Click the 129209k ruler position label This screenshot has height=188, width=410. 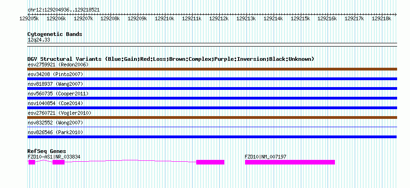138,19
